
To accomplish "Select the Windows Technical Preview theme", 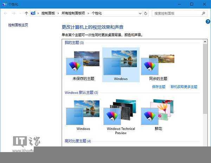I will pos(121,117).
